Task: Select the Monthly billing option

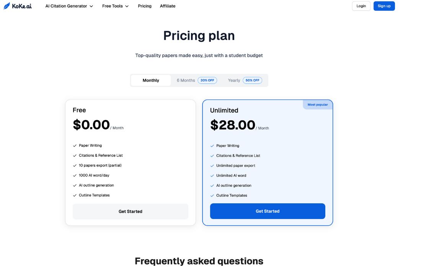Action: (x=151, y=80)
